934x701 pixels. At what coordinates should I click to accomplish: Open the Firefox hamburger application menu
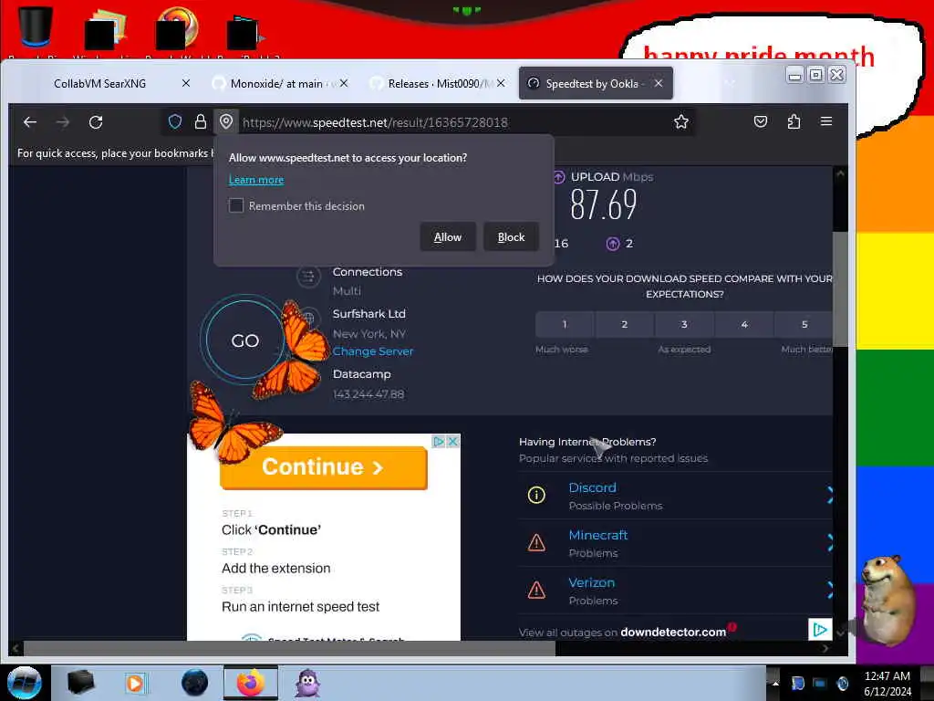pyautogui.click(x=826, y=121)
